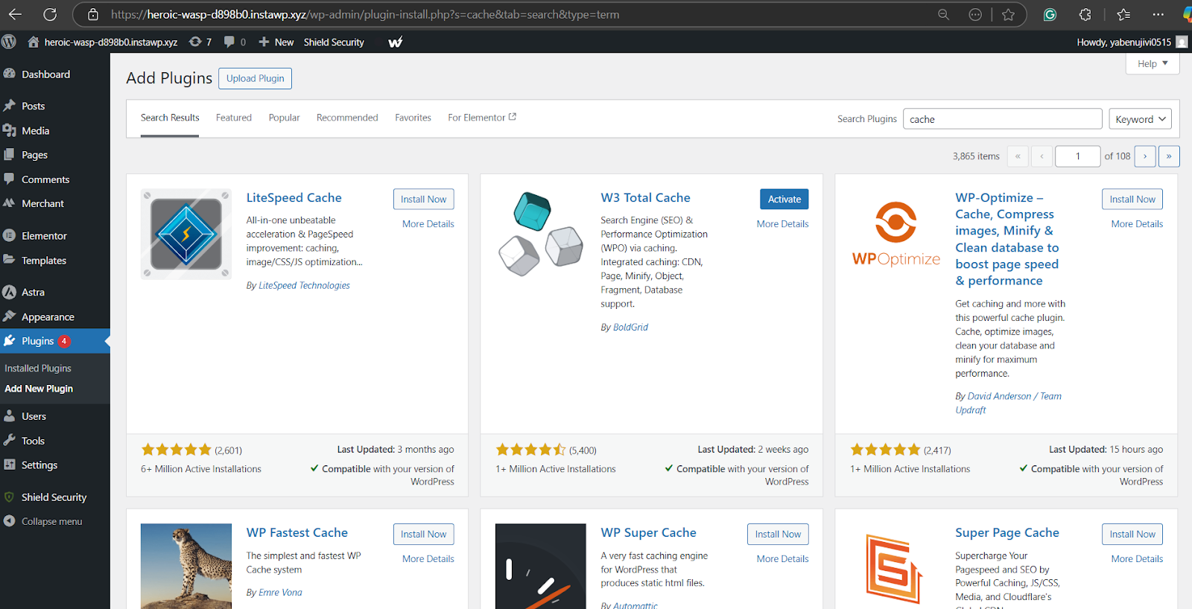Install the Super Page Cache plugin

1132,534
